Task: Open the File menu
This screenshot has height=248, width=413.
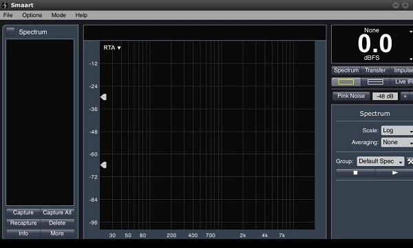Action: click(x=8, y=15)
